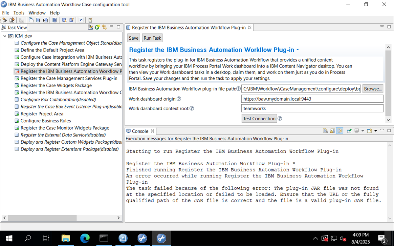Select the Console tab
This screenshot has height=246, width=394.
point(140,131)
